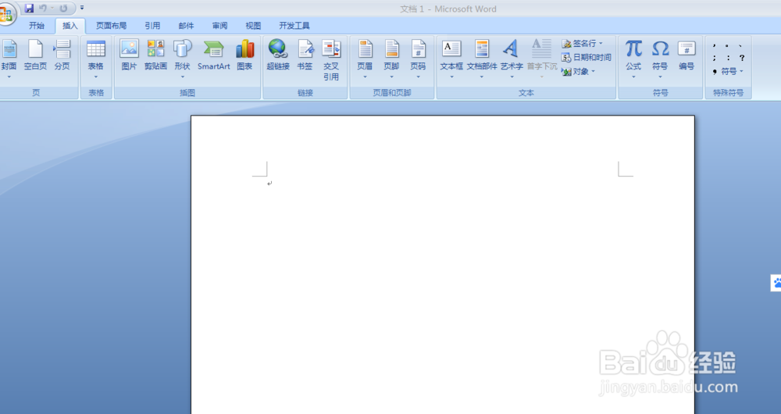Open the Ω 符号 symbol menu
Screen dimensions: 781x414
point(660,59)
